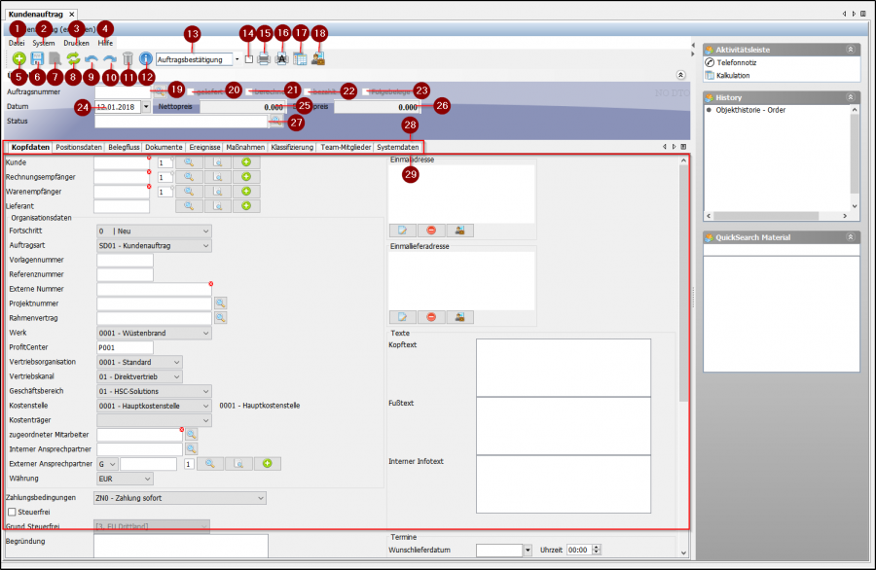Image resolution: width=876 pixels, height=570 pixels.
Task: Open the blue info icon in toolbar
Action: [146, 59]
